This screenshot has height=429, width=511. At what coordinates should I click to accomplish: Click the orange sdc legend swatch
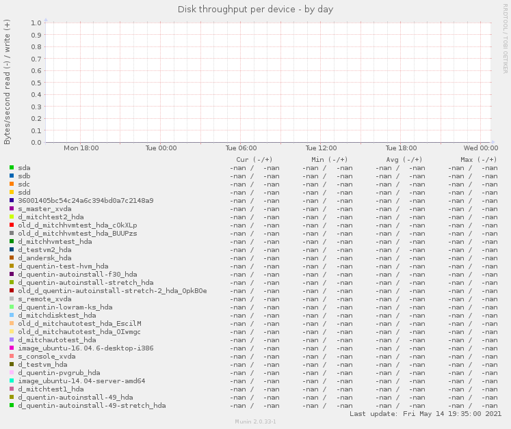point(12,184)
